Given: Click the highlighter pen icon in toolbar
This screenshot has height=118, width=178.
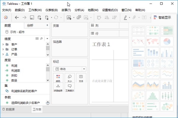Looking at the screenshot, I should coord(125,18).
